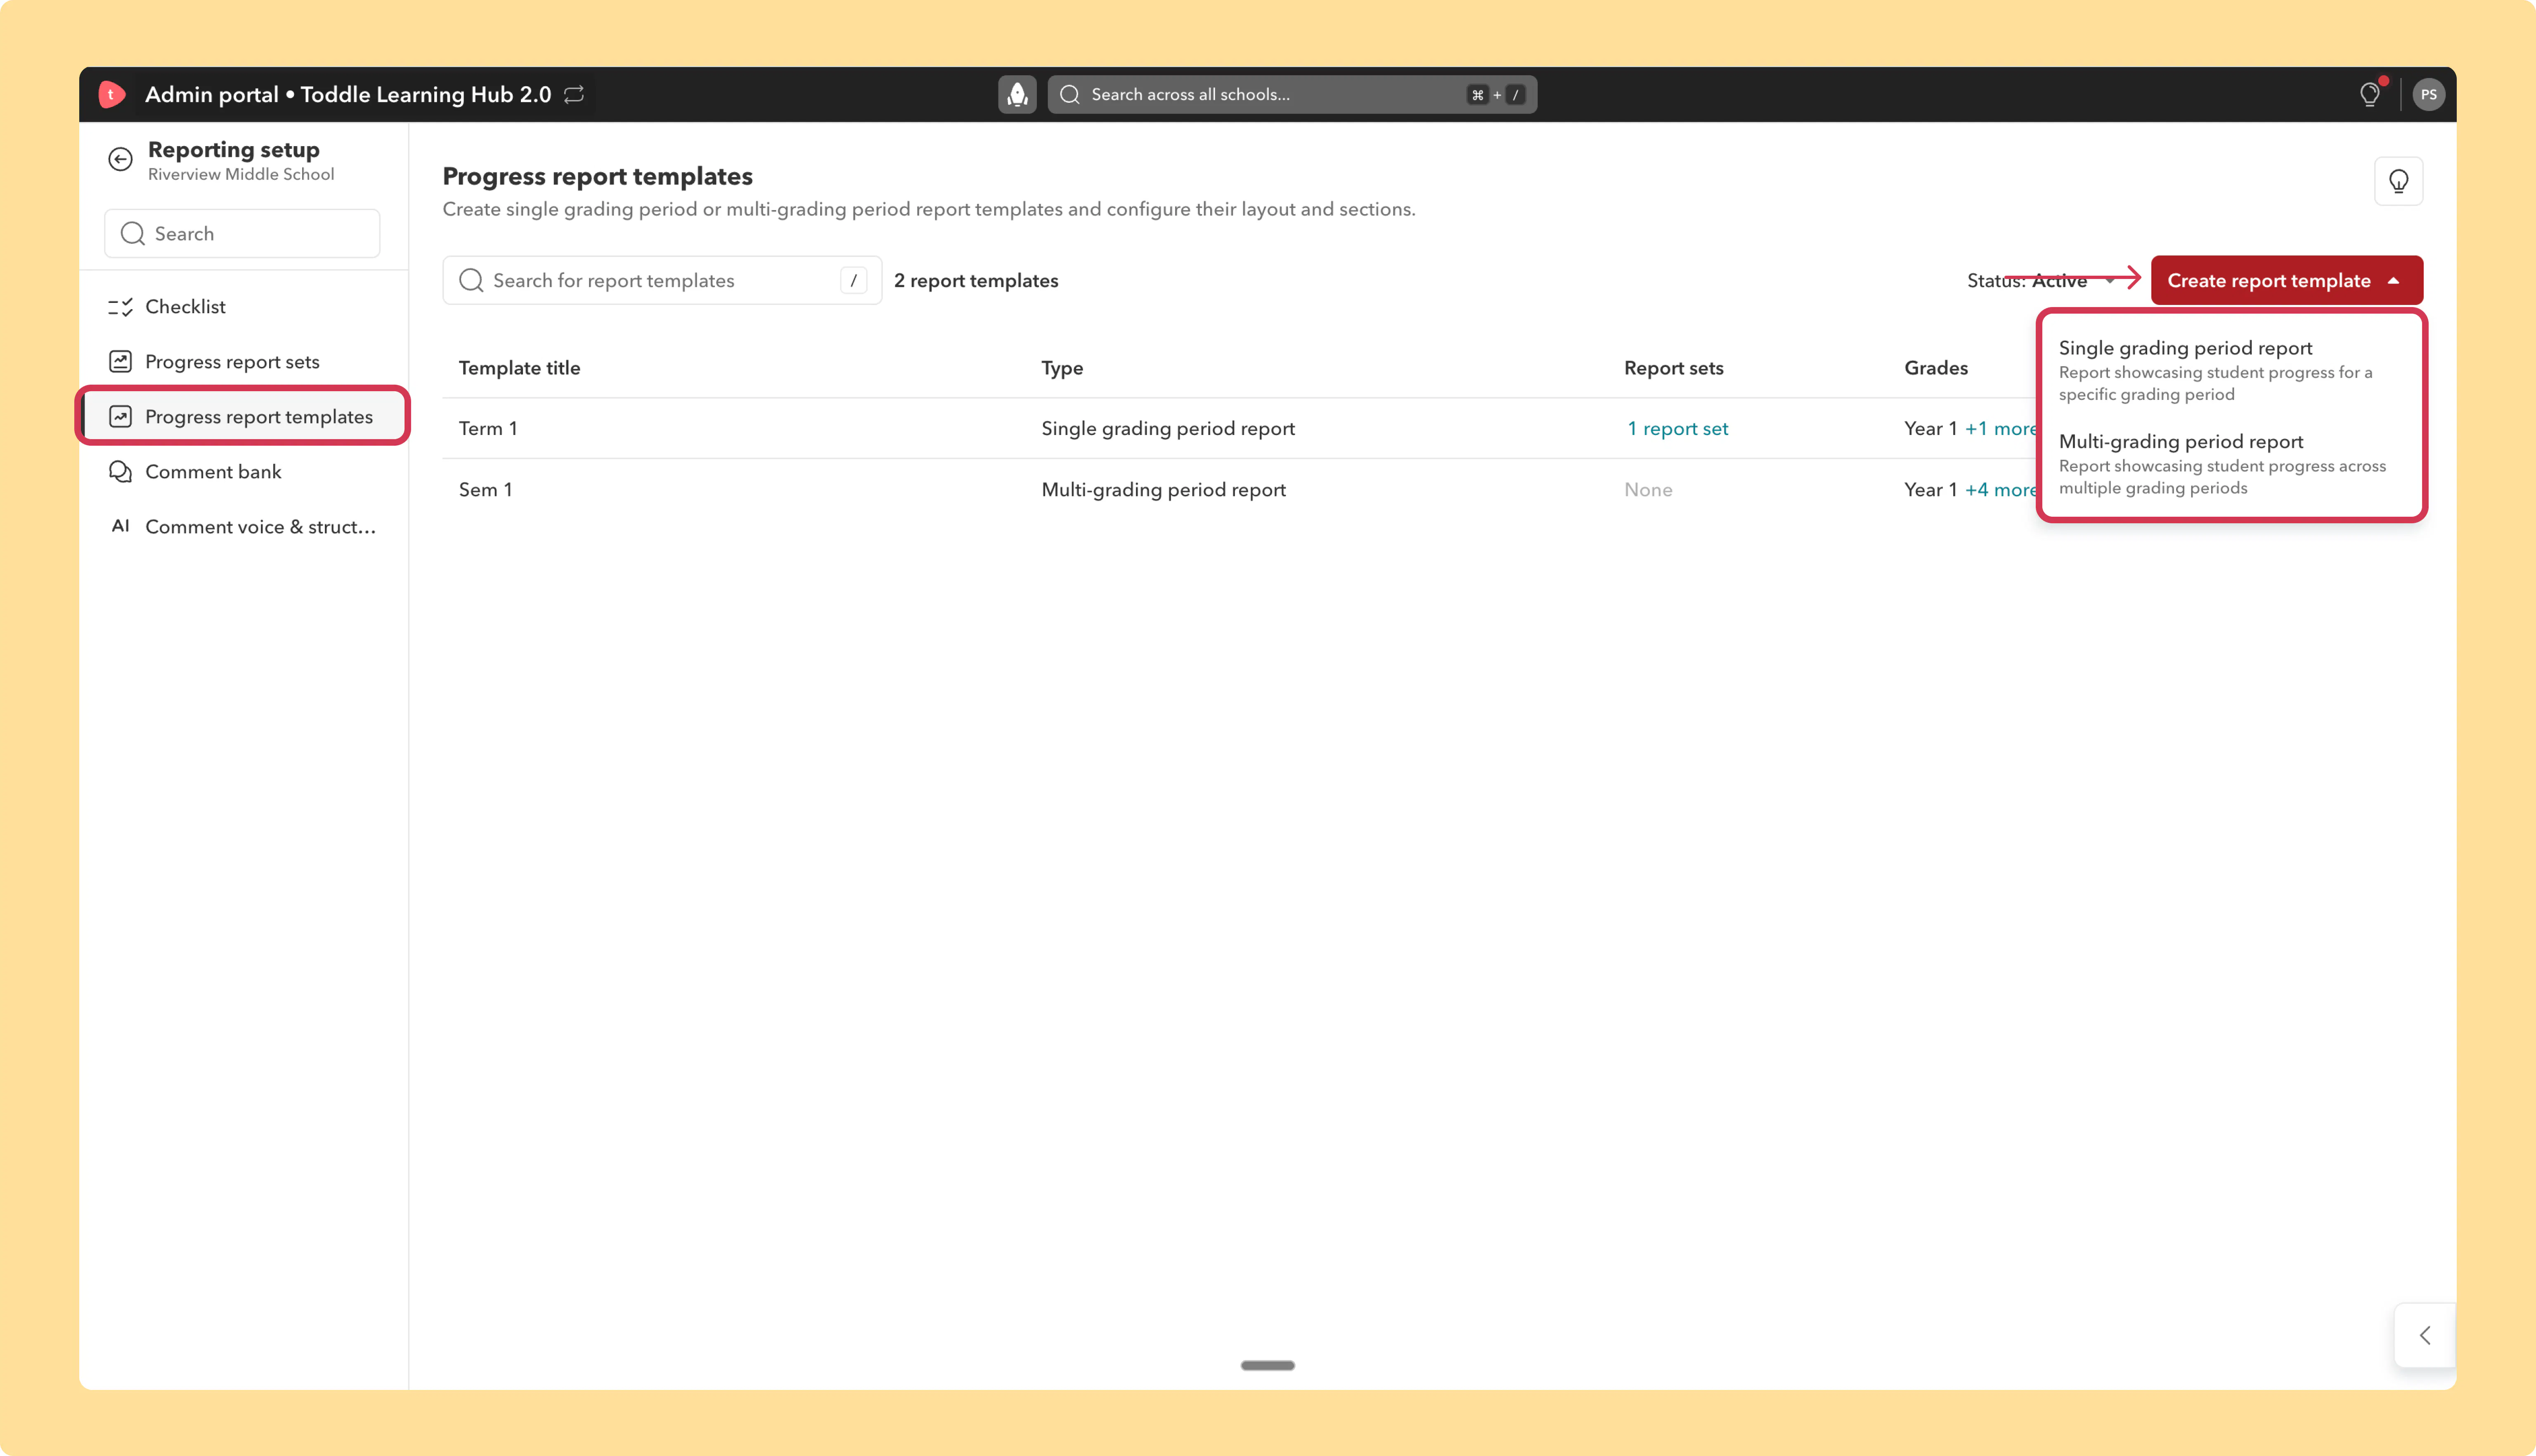Click the Toddle logo icon
The image size is (2536, 1456).
tap(112, 94)
